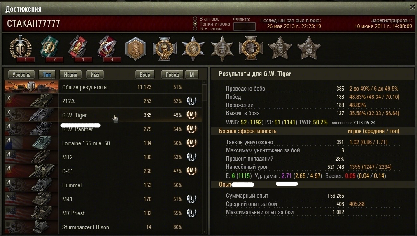Sort by mastery 'М' column button

point(192,75)
